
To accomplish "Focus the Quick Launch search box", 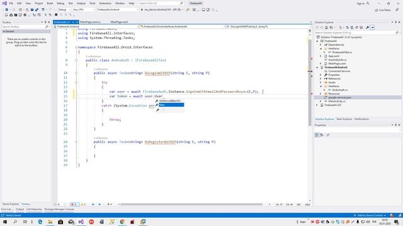I will point(161,3).
